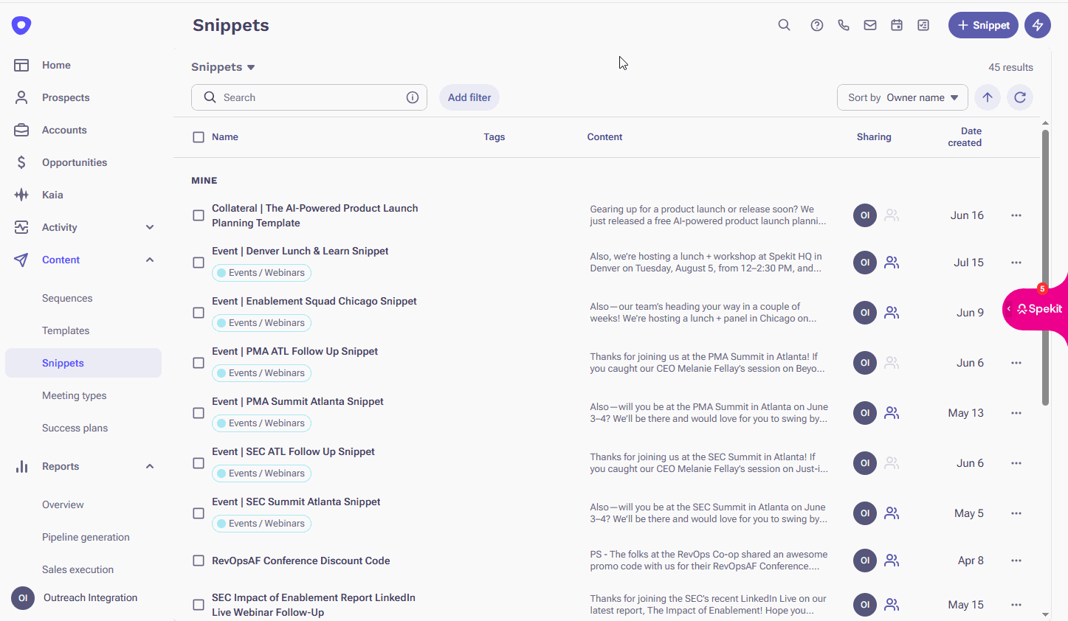1068x621 pixels.
Task: Open Pipeline generation report
Action: pyautogui.click(x=86, y=537)
